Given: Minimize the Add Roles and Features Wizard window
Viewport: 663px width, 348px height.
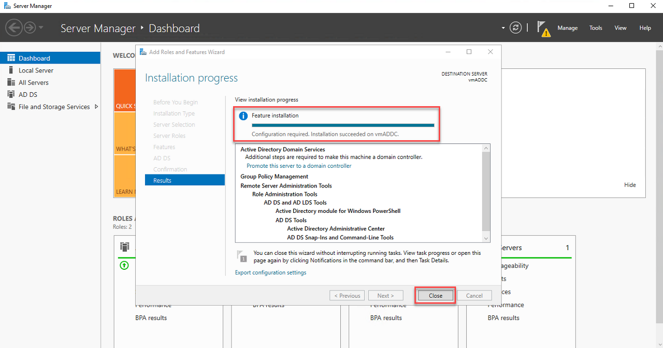Looking at the screenshot, I should pyautogui.click(x=447, y=52).
